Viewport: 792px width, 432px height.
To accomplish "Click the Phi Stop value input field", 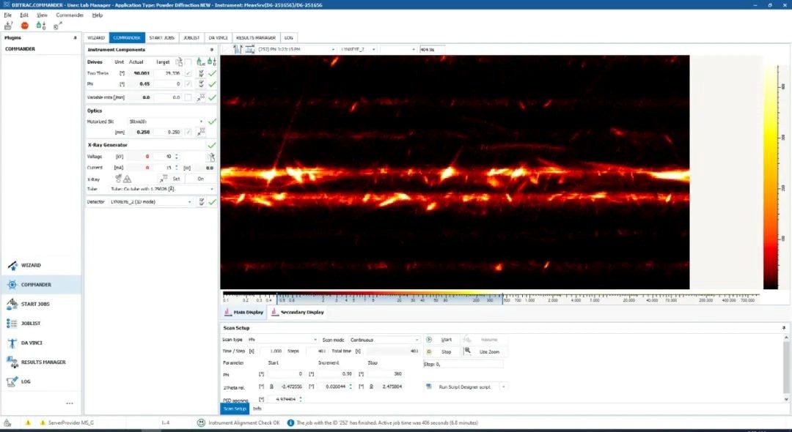I will 384,373.
